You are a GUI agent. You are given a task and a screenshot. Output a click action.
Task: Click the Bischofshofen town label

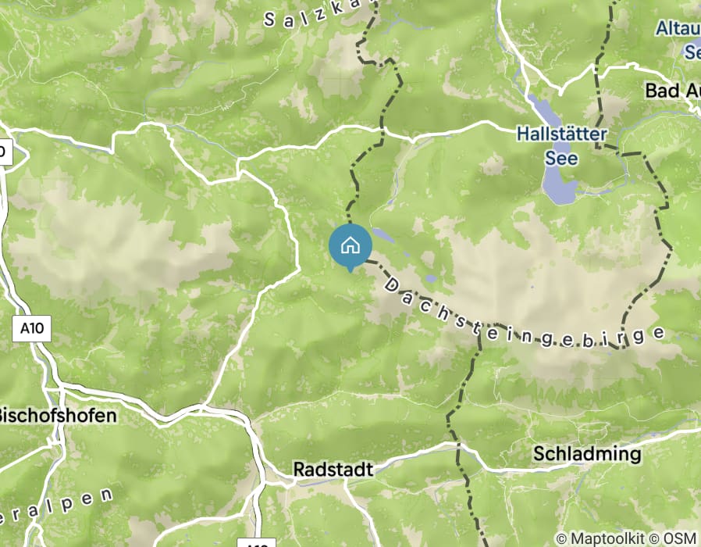point(57,416)
